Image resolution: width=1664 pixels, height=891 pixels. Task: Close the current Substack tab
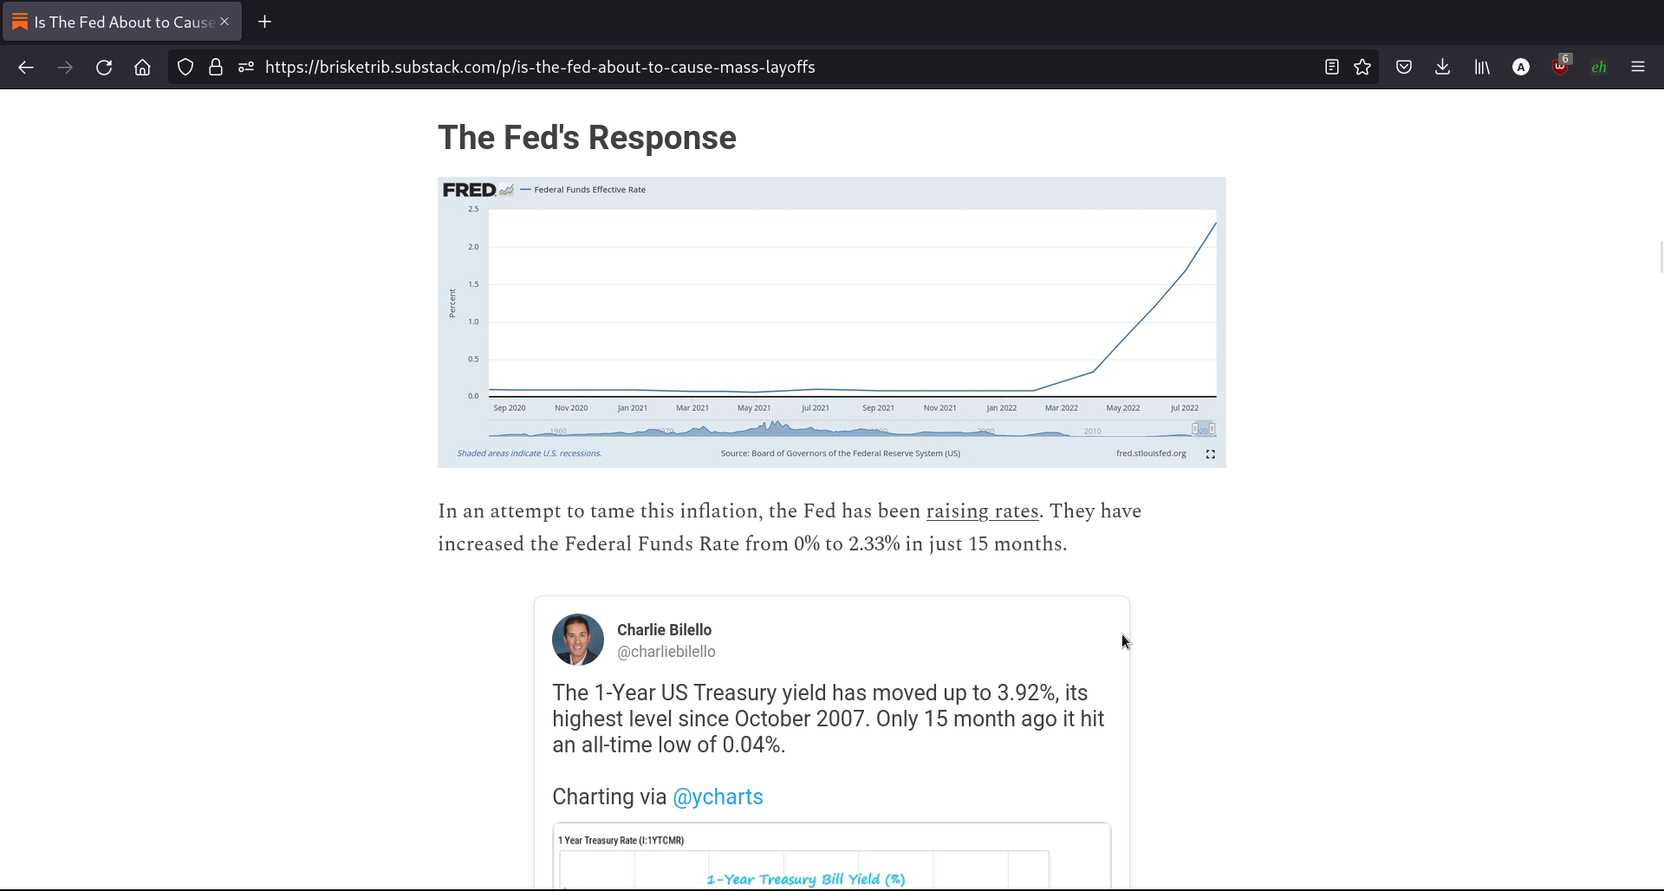pos(224,22)
